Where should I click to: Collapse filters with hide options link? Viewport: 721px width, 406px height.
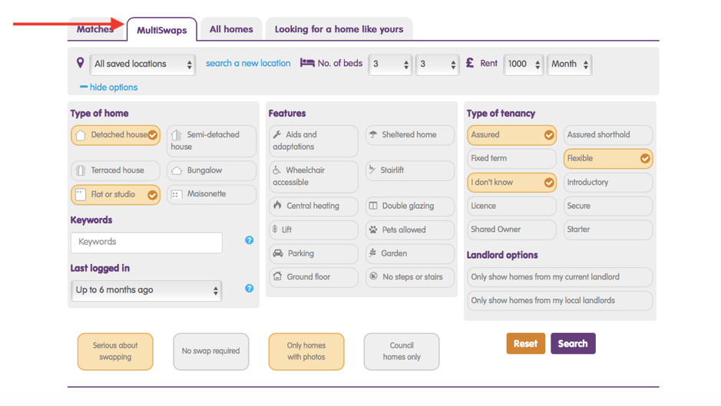coord(108,87)
